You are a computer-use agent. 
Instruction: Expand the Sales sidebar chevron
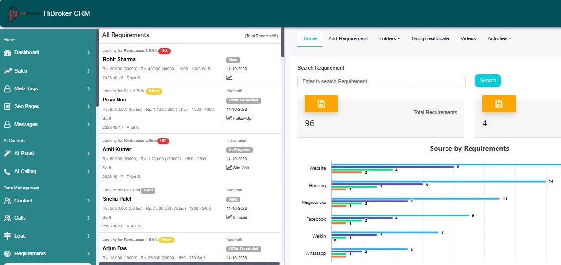(89, 71)
